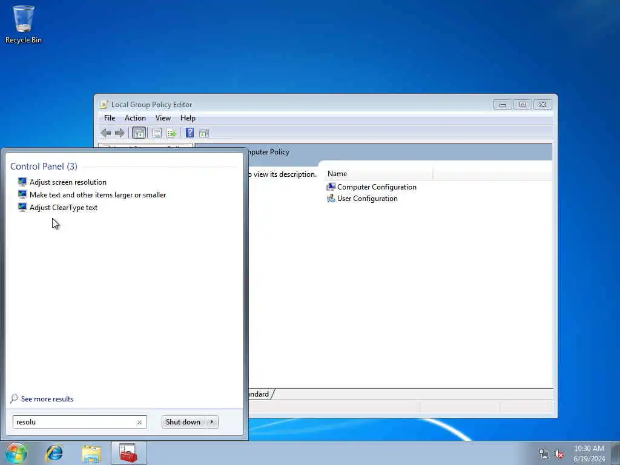Close the Local Group Policy Editor window
Screen dimensions: 620x465
542,104
